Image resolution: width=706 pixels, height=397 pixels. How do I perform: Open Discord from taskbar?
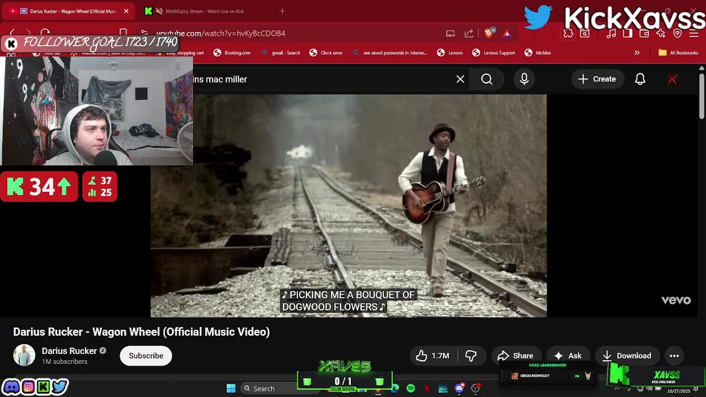(459, 389)
